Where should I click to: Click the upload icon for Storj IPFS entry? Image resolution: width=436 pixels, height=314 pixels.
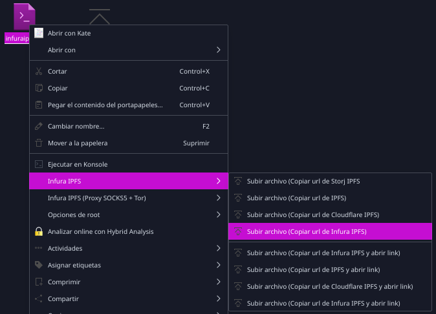click(x=238, y=182)
